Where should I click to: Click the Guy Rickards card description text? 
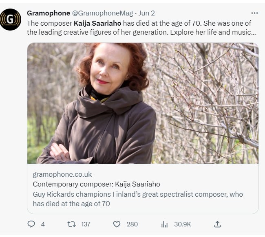138,199
